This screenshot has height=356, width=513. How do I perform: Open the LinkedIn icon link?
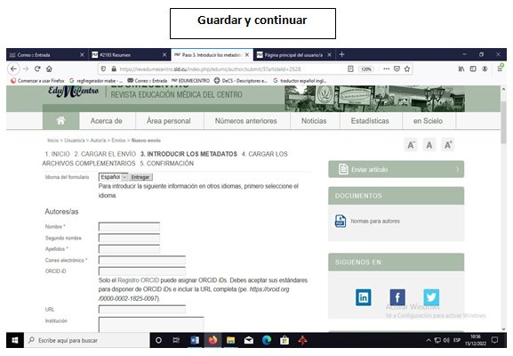coord(364,297)
